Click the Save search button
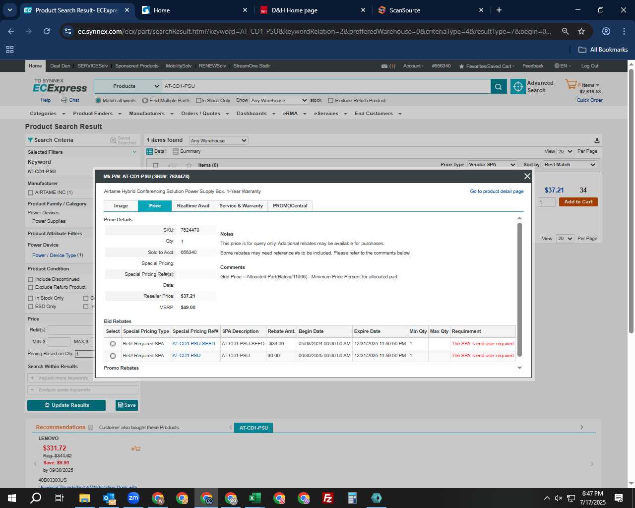Image resolution: width=635 pixels, height=508 pixels. [127, 405]
